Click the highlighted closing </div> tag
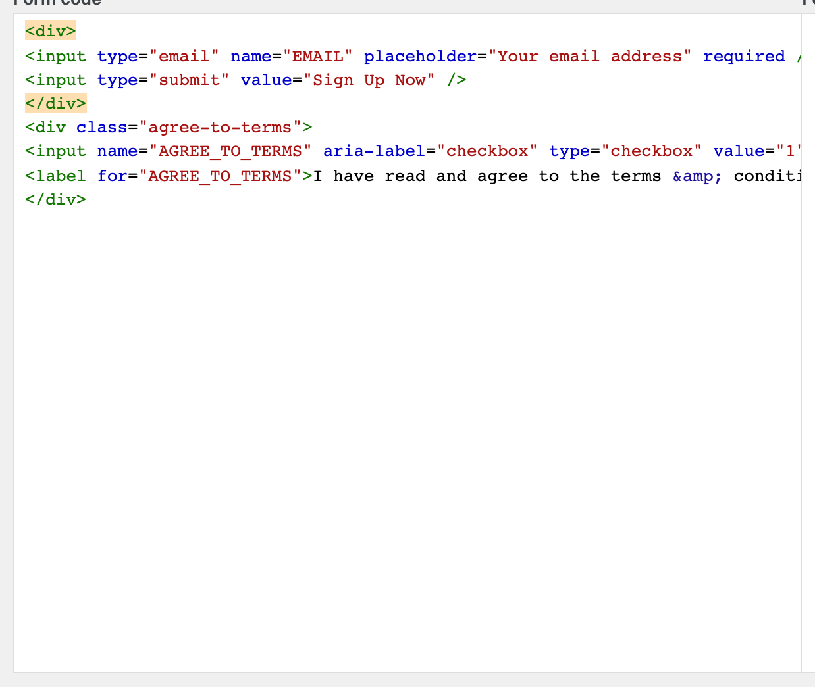The image size is (815, 687). click(x=56, y=103)
